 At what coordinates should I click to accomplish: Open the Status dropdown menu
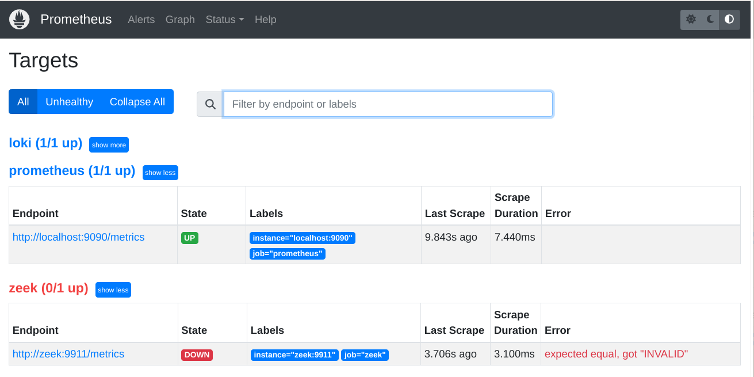(225, 20)
